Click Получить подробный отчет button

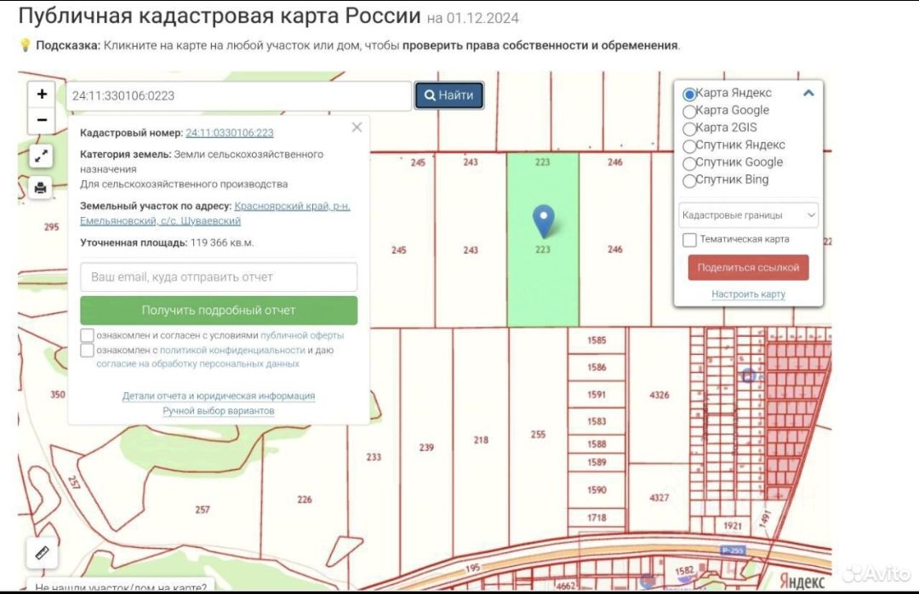click(x=219, y=311)
